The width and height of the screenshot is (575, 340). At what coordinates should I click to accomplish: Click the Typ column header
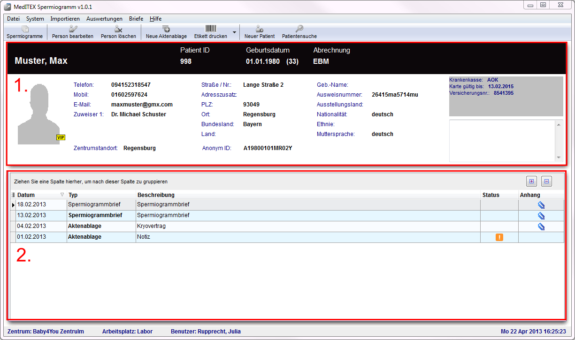coord(101,195)
